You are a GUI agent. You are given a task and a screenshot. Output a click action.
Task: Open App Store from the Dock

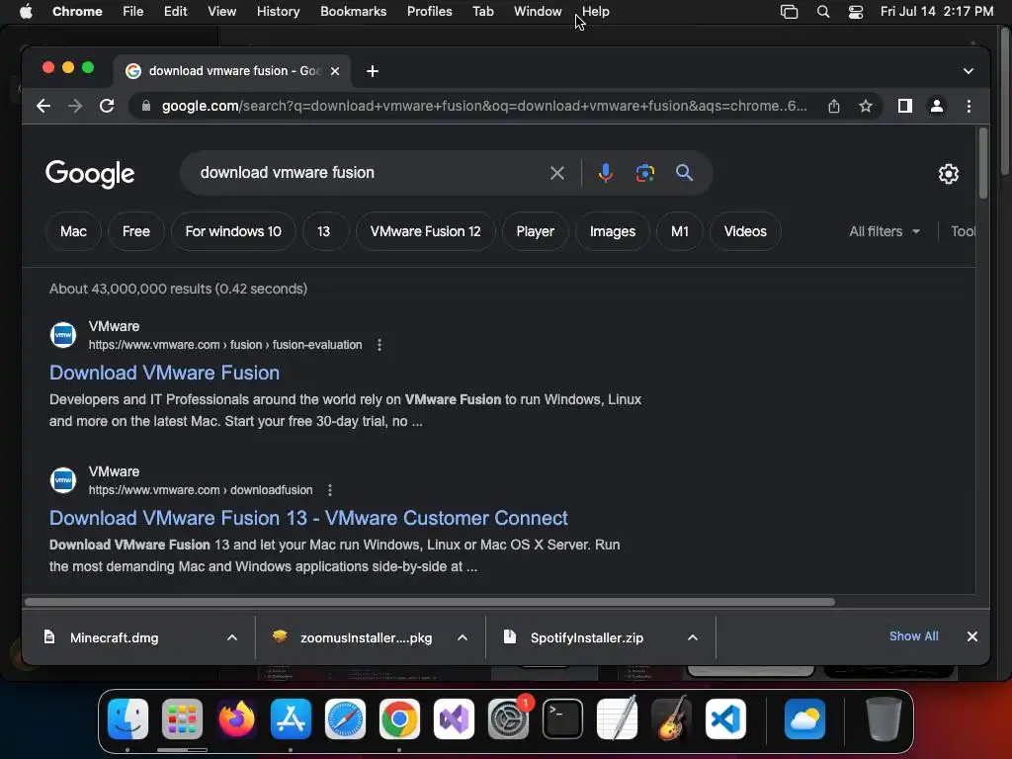291,719
